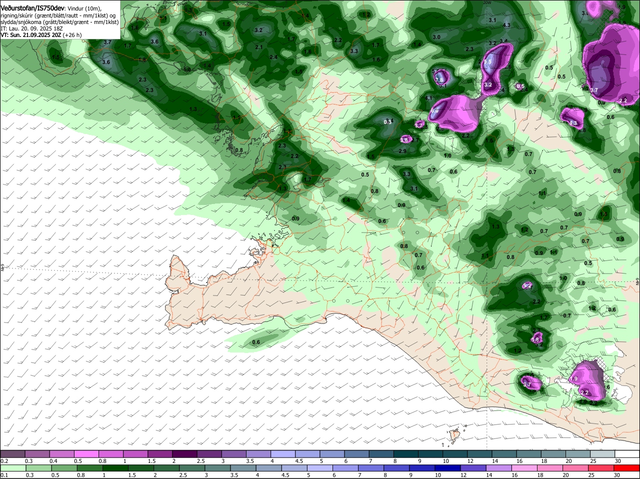This screenshot has height=479, width=640.
Task: Click the 2.9 precipitation value label
Action: tap(402, 151)
